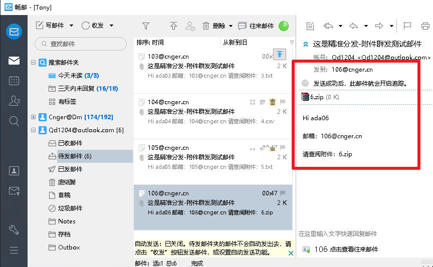Click the 写邮件 compose button
The image size is (433, 267).
point(50,26)
